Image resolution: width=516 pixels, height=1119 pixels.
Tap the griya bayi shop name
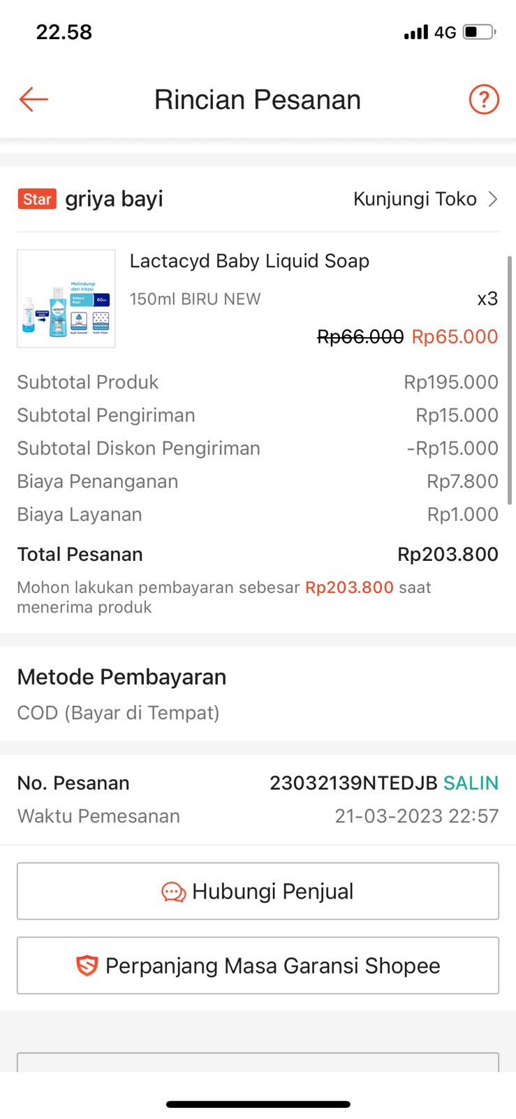click(x=114, y=199)
